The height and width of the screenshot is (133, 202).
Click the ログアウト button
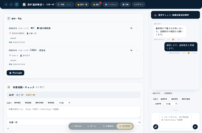(138, 5)
